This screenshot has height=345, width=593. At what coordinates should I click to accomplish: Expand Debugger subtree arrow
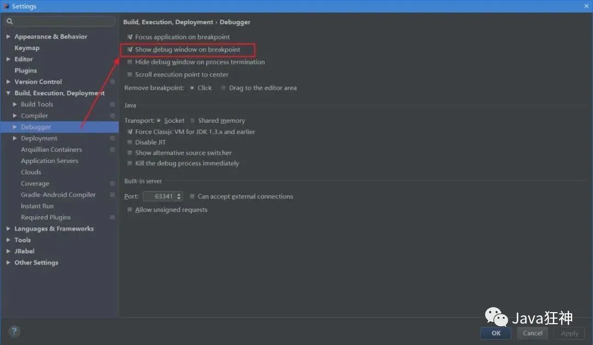tap(15, 127)
